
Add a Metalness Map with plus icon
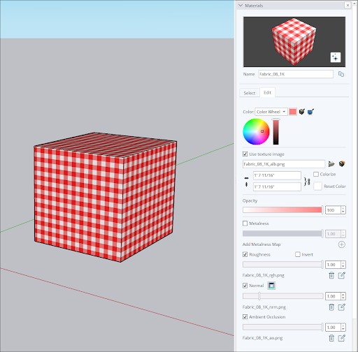(341, 244)
